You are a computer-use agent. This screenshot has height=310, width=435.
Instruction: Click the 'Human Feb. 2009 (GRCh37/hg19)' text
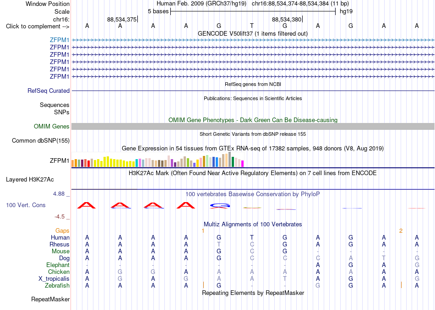[x=201, y=4]
